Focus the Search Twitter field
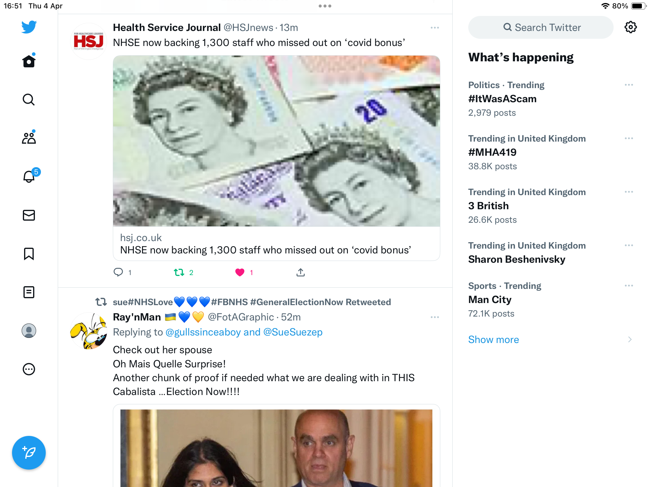 (x=541, y=27)
